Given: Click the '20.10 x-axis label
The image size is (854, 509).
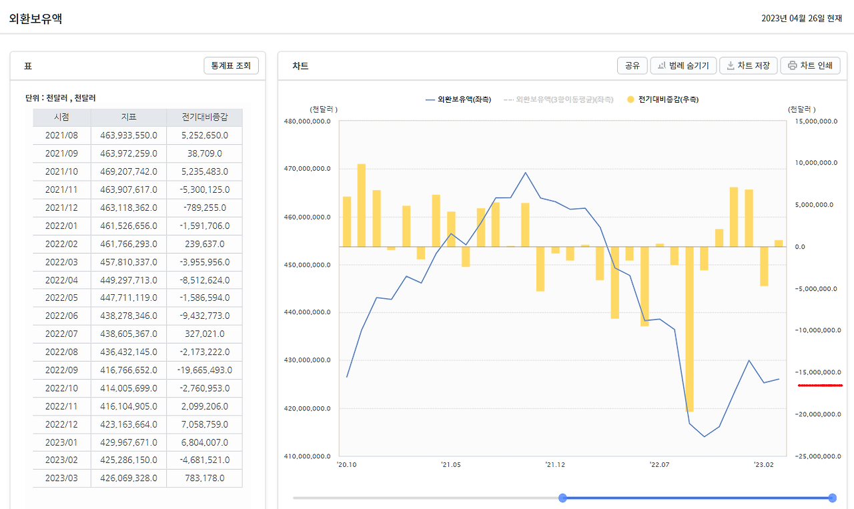Looking at the screenshot, I should [347, 464].
